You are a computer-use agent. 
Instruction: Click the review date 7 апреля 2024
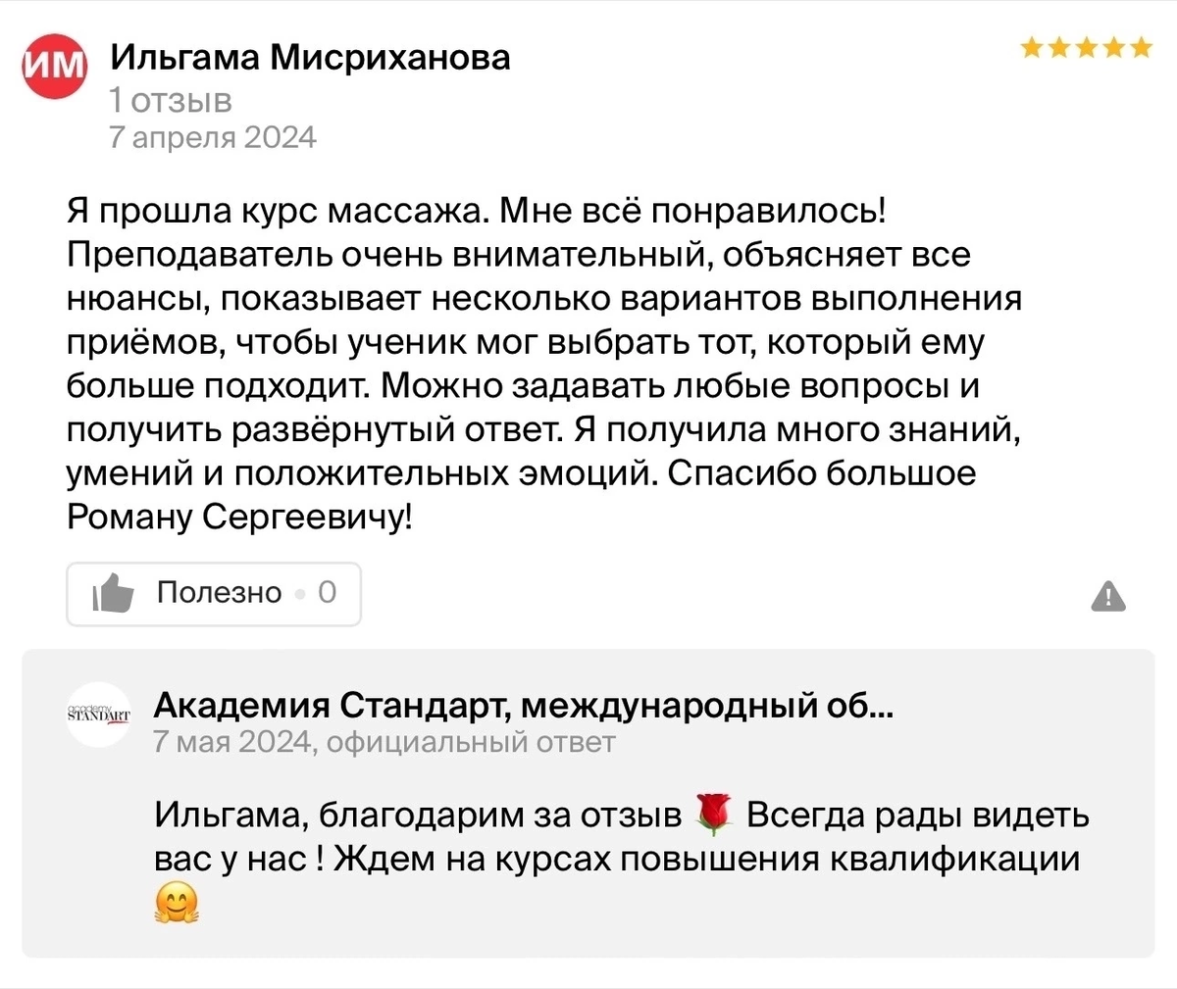(x=213, y=137)
